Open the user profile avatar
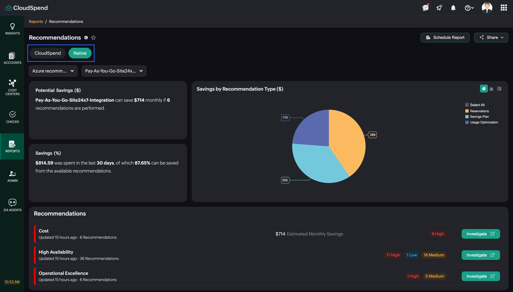 pos(487,7)
